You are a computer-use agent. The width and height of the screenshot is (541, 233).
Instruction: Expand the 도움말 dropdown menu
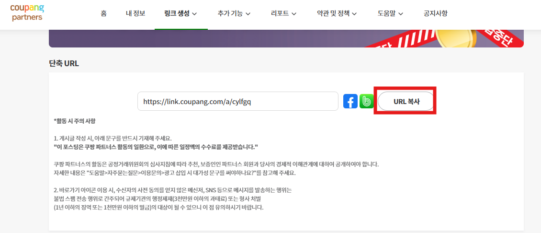click(390, 14)
